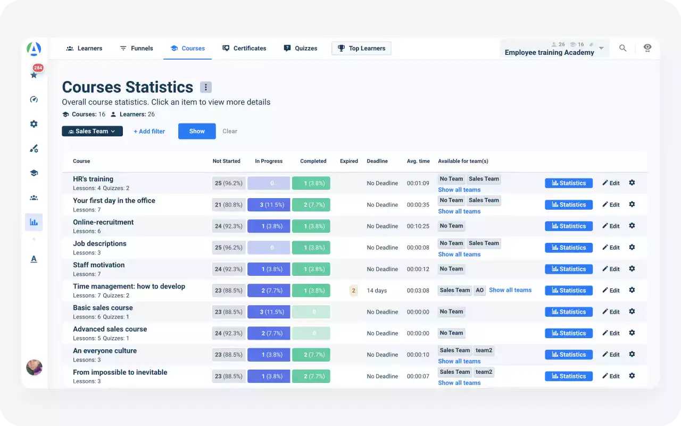Click the search magnifier icon in header
681x426 pixels.
[x=622, y=48]
